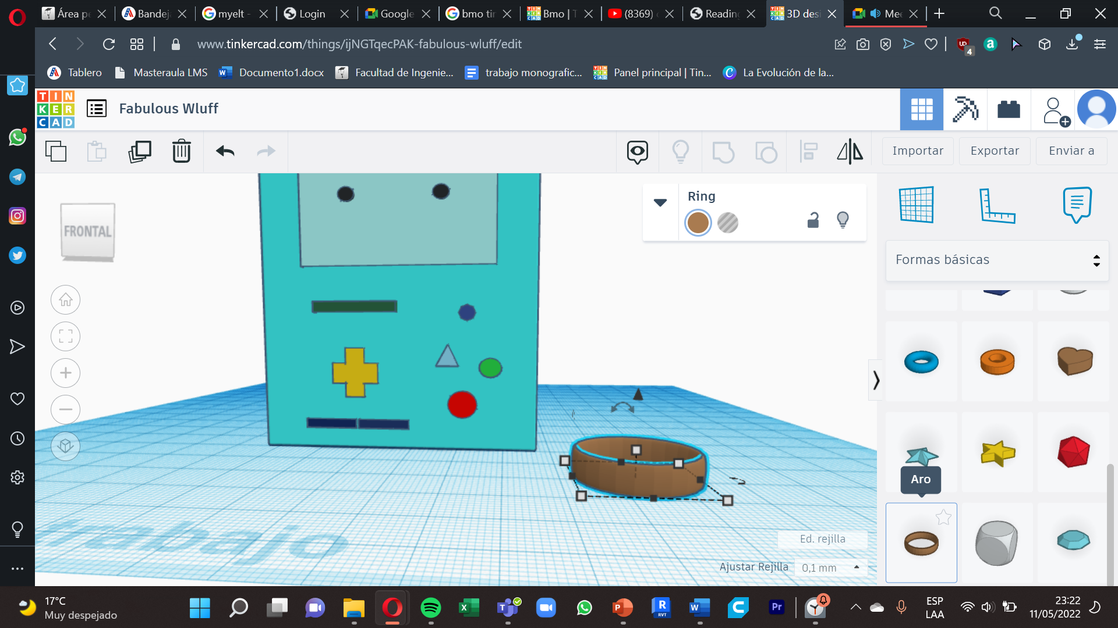The width and height of the screenshot is (1118, 628).
Task: Toggle orthographic perspective cube view
Action: click(66, 446)
